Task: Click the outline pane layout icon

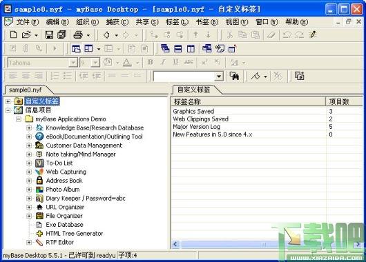Action: coord(76,48)
